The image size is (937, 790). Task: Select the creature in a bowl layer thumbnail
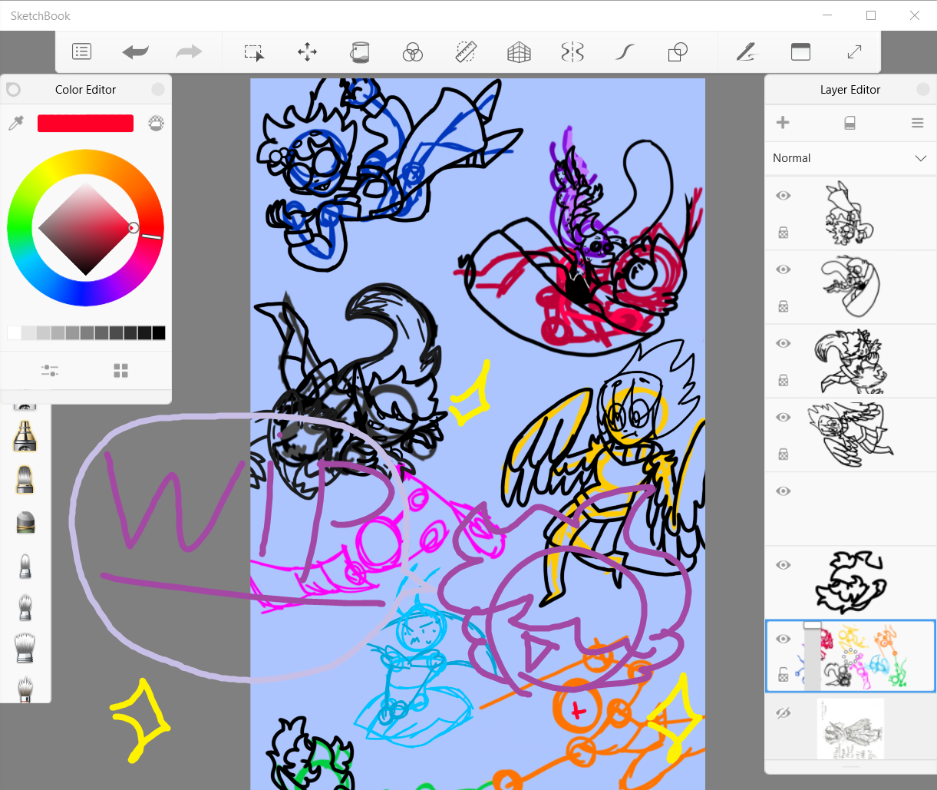850,287
